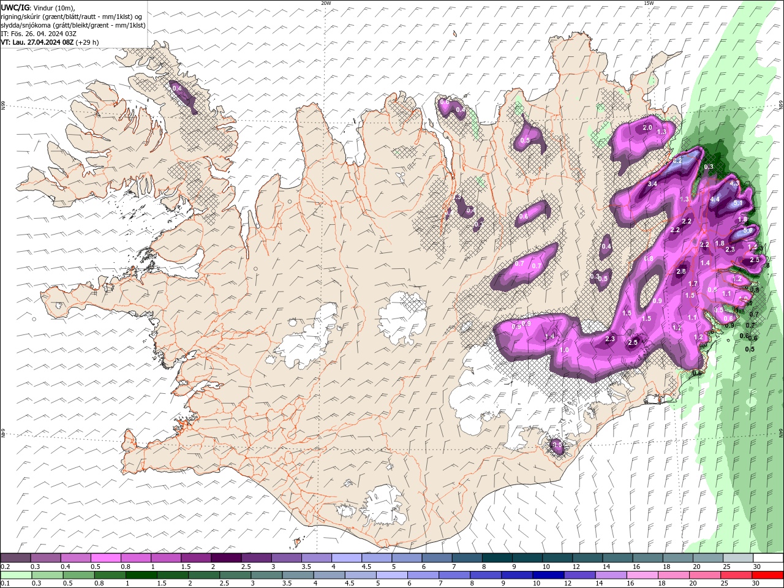Viewport: 784px width, 588px height.
Task: Click the '5.1' precipitation value label
Action: coord(738,203)
